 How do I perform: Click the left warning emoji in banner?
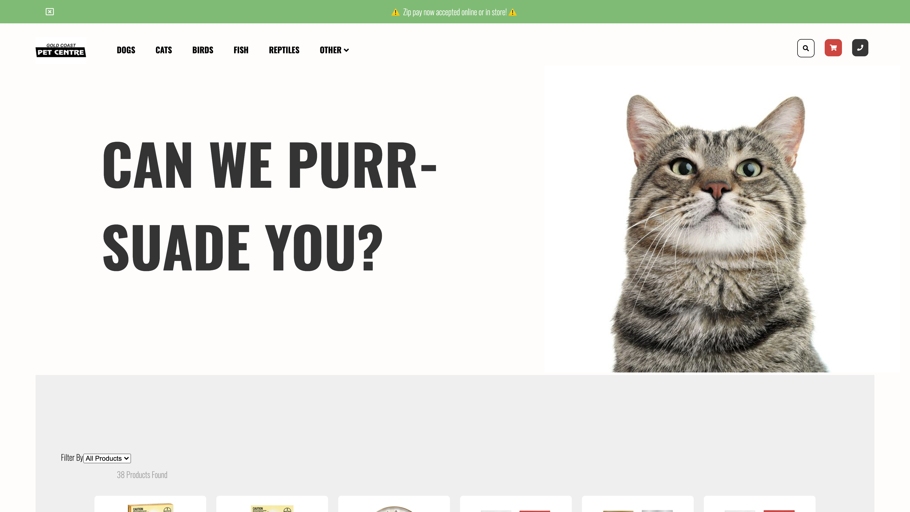tap(395, 12)
